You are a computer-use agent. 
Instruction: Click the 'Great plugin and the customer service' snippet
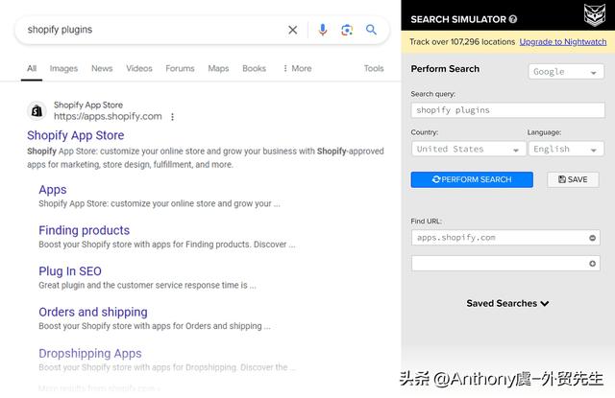click(147, 285)
